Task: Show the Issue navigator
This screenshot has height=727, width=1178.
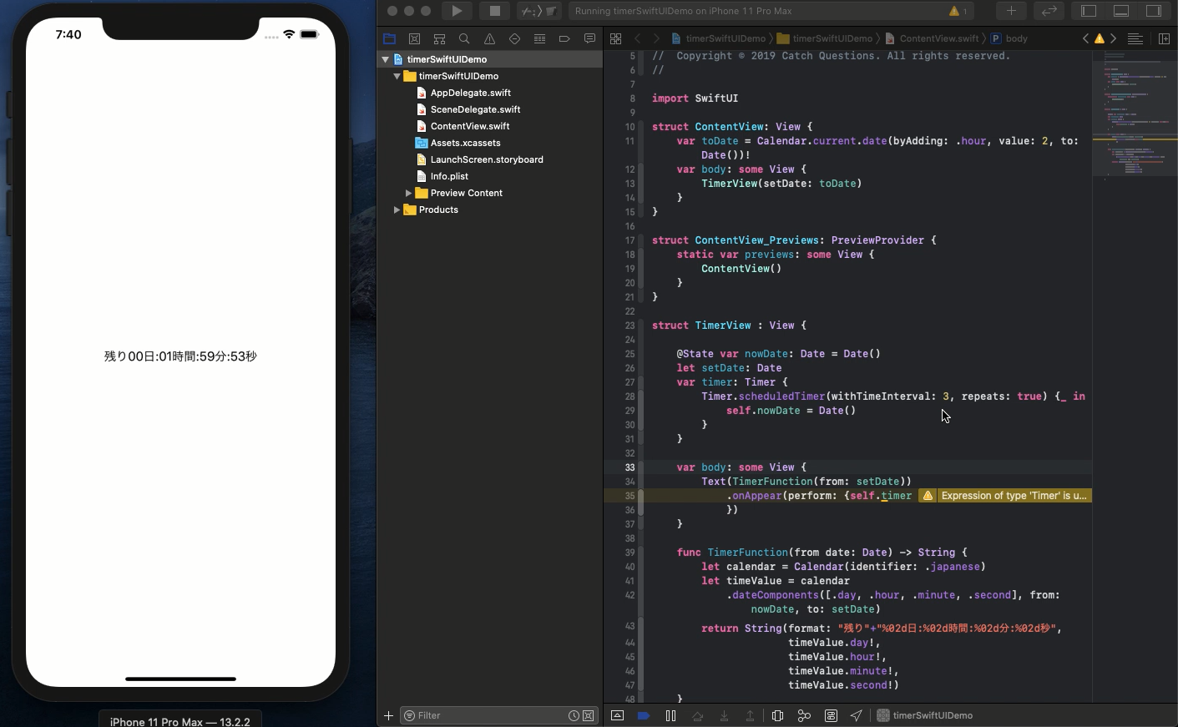Action: [x=490, y=38]
